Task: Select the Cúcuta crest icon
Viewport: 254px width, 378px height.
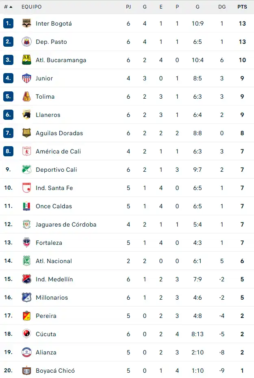Action: 26,334
